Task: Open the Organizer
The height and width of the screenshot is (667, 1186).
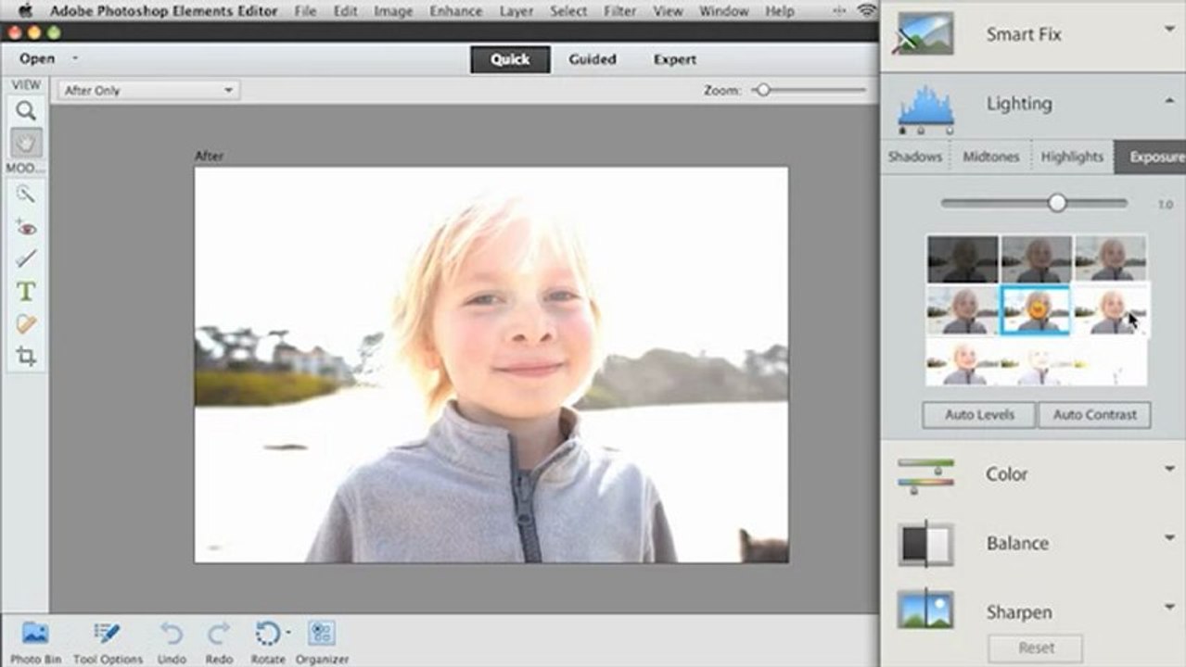Action: [322, 642]
